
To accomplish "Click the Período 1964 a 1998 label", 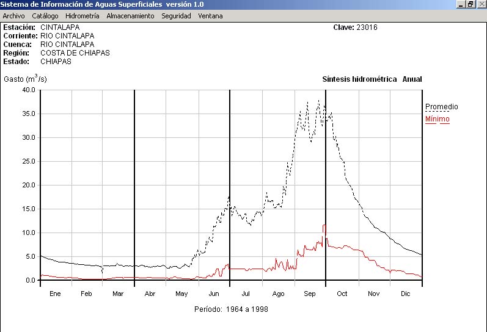I will [x=231, y=309].
